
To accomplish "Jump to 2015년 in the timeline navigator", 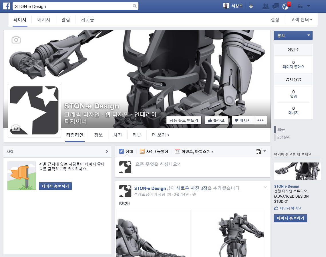I will point(283,137).
